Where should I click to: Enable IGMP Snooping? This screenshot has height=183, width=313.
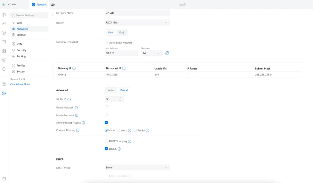(106, 141)
